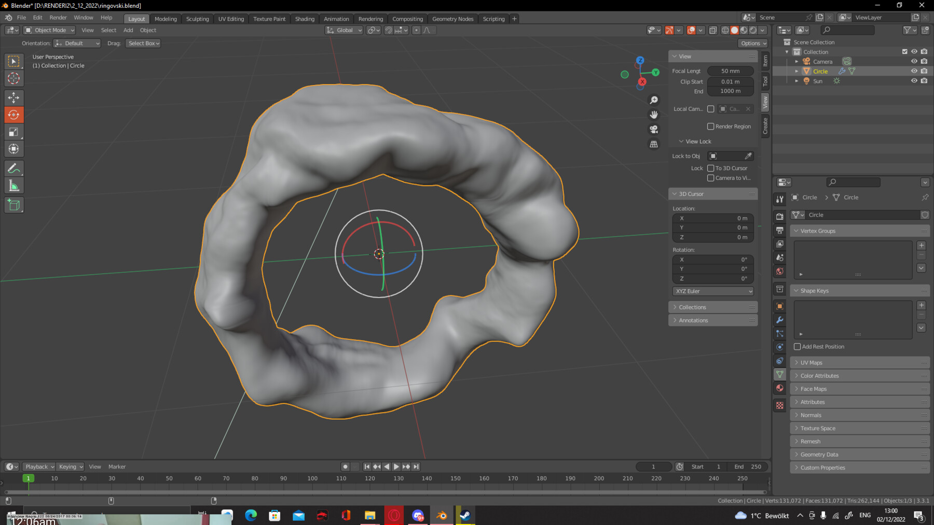Open the Render menu

click(58, 17)
